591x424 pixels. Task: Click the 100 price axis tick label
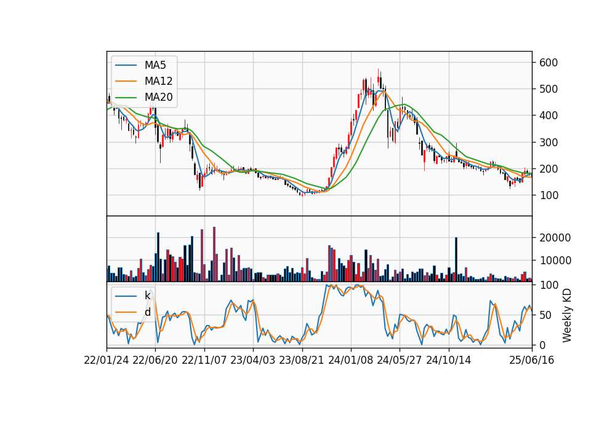pos(549,195)
